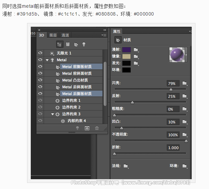Click the 闪亮 79% value field
The height and width of the screenshot is (189, 209).
(173, 84)
